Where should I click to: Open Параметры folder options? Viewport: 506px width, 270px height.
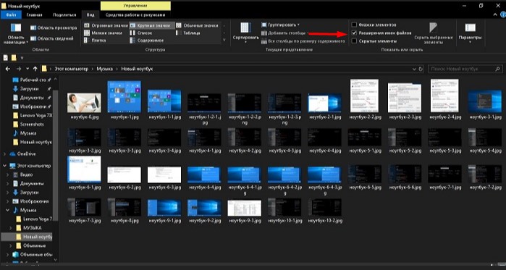(471, 33)
